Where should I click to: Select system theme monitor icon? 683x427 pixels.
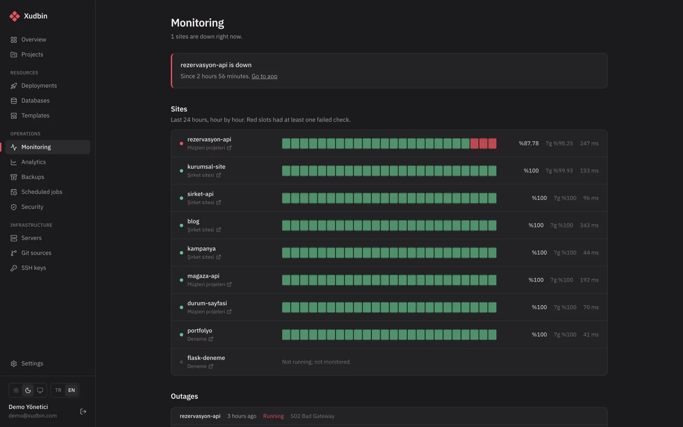click(x=40, y=390)
